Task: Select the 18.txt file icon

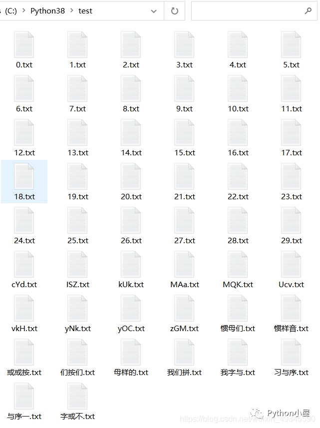Action: pyautogui.click(x=24, y=176)
